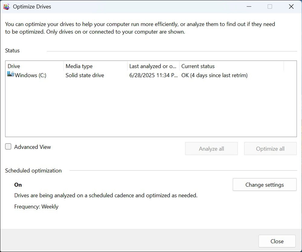
Task: Open Change settings for scheduled optimization
Action: click(x=265, y=185)
